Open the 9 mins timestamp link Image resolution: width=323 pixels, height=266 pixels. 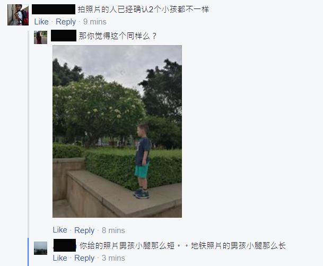coord(95,22)
